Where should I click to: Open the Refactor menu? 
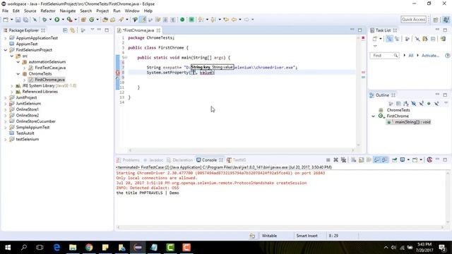pos(48,11)
